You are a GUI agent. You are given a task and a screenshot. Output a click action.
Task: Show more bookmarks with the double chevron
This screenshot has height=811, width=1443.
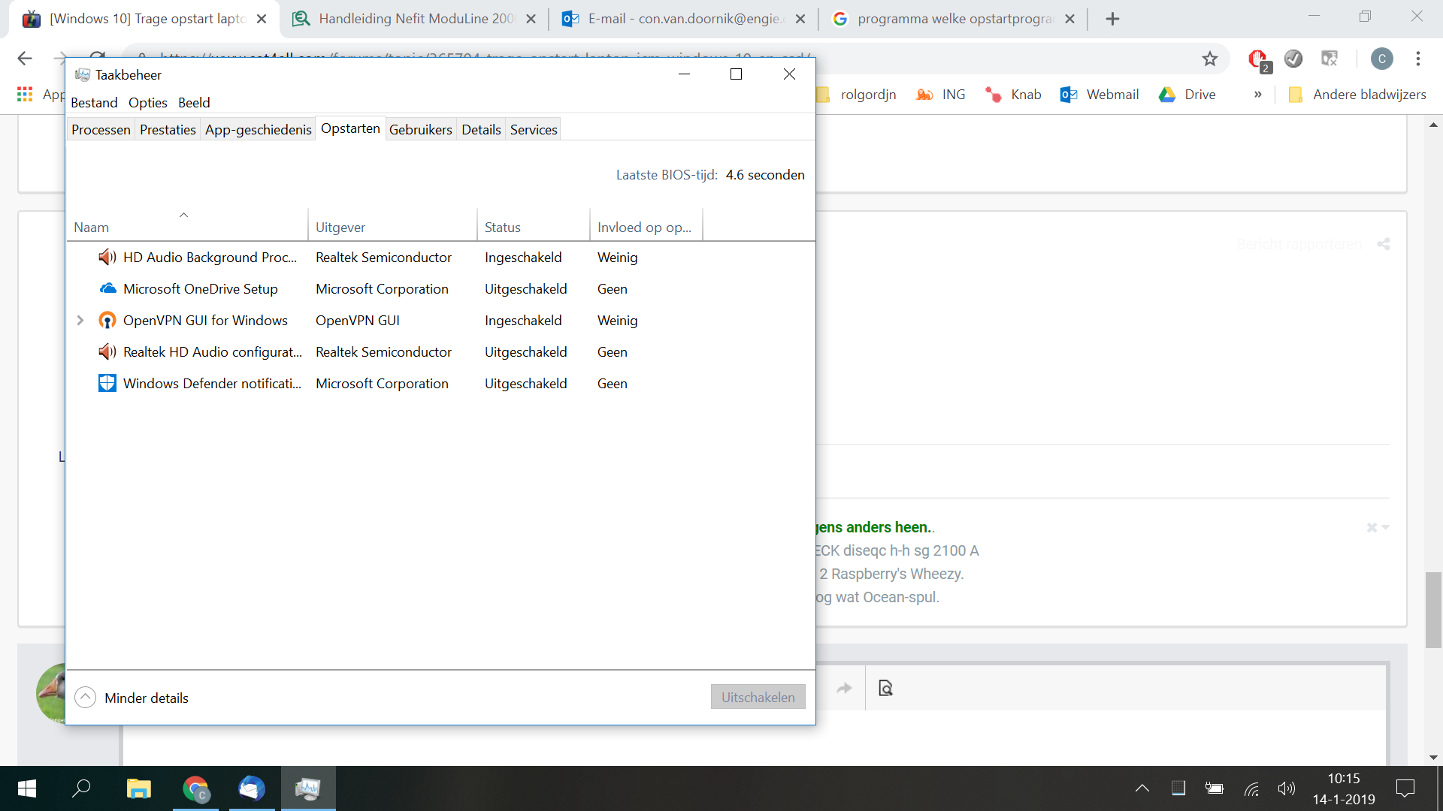[x=1257, y=94]
